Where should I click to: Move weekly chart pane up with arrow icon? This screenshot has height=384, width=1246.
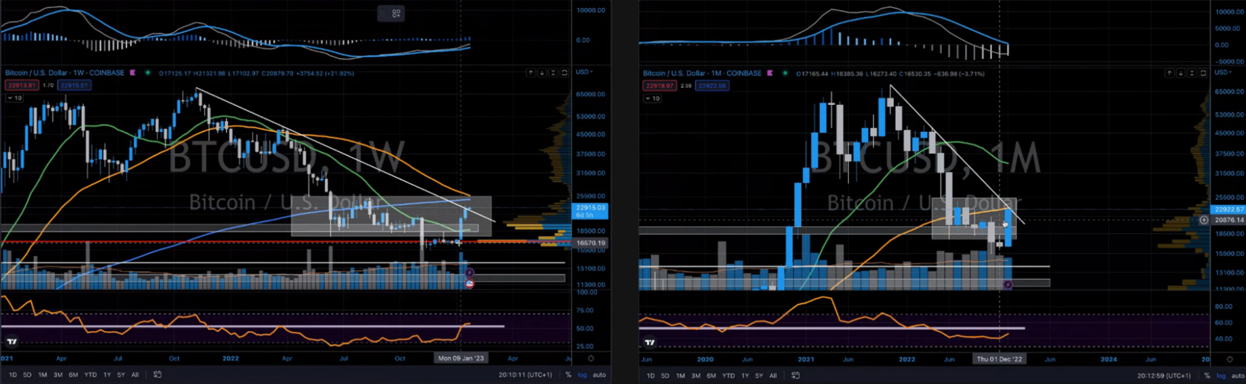click(531, 72)
